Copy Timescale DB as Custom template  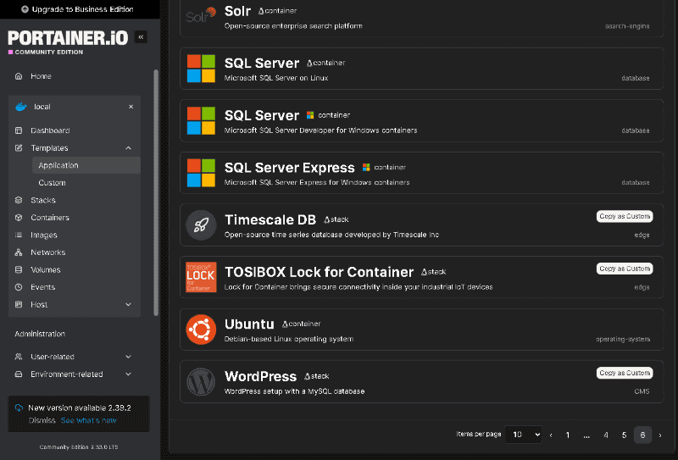coord(625,216)
